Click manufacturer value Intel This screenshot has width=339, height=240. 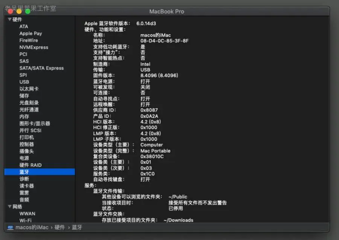point(145,64)
